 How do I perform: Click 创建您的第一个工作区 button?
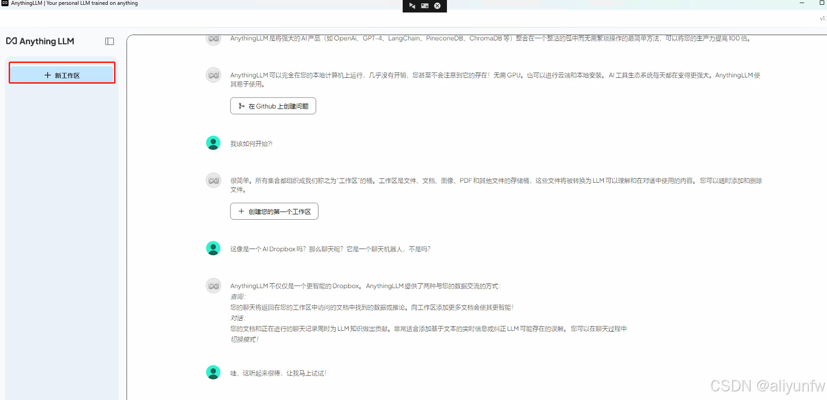coord(274,211)
